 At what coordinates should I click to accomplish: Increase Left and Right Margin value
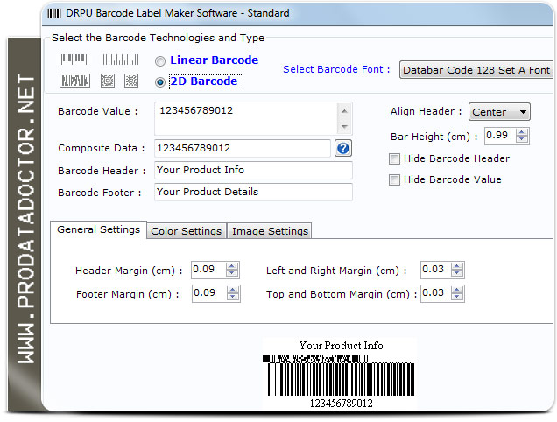click(x=457, y=266)
